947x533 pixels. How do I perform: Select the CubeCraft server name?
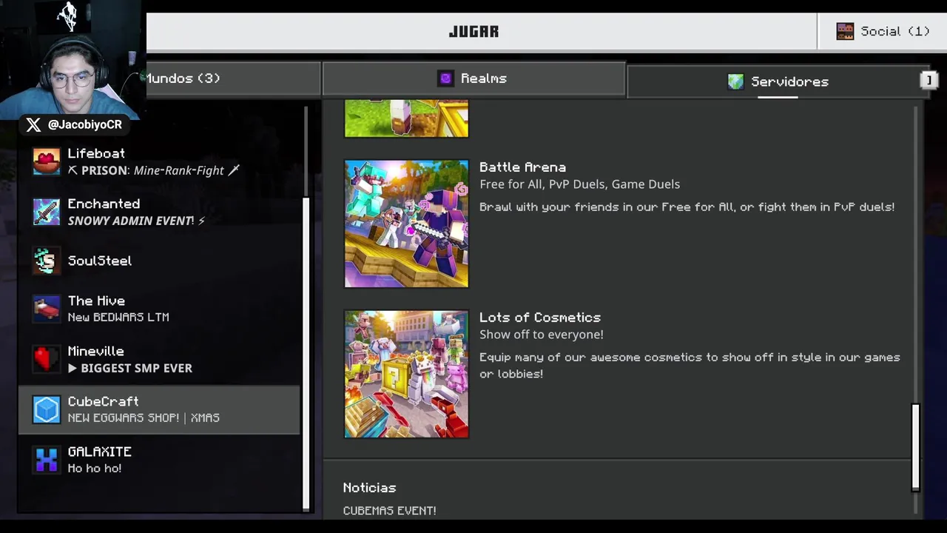coord(104,401)
